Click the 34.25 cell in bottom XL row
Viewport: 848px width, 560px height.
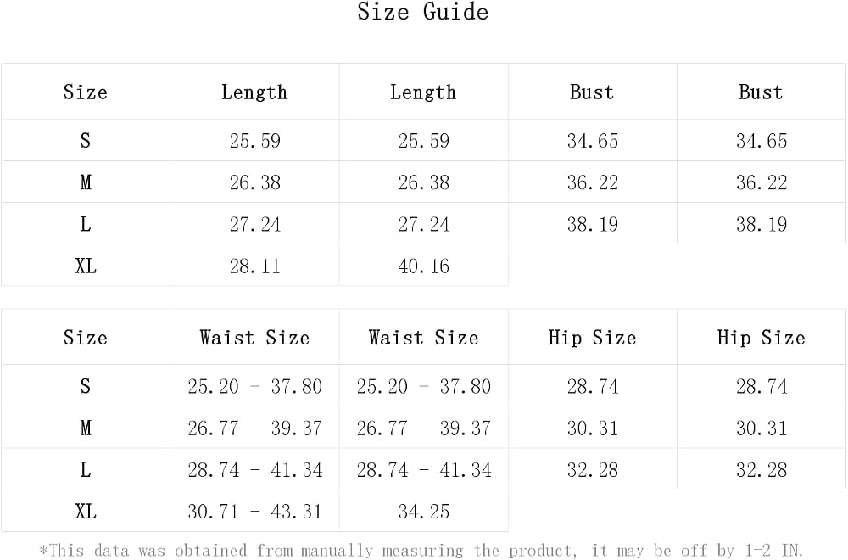[x=423, y=512]
